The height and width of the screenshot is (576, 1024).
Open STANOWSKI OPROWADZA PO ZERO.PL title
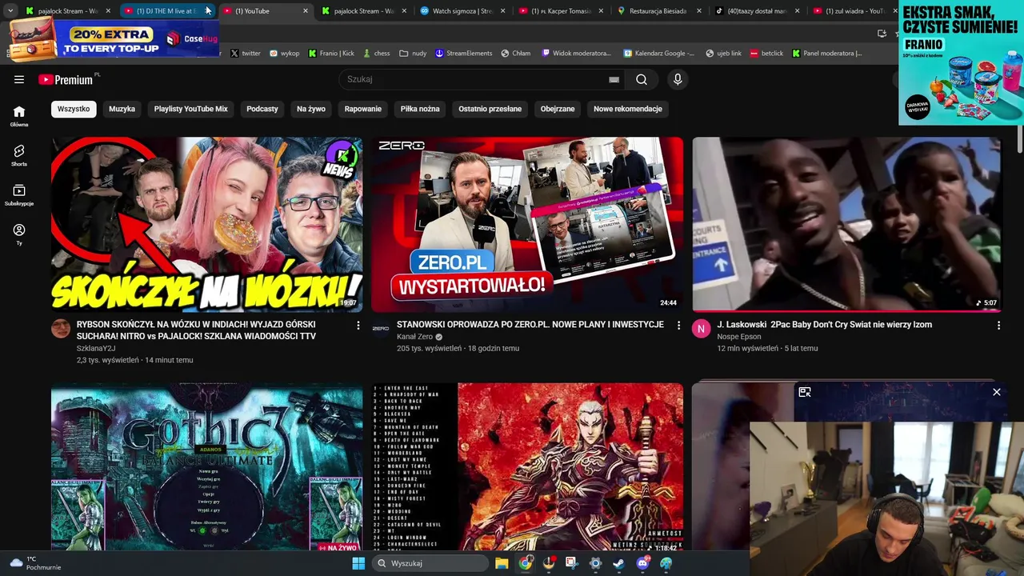530,325
